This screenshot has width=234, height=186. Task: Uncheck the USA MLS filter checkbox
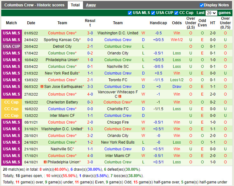130,13
